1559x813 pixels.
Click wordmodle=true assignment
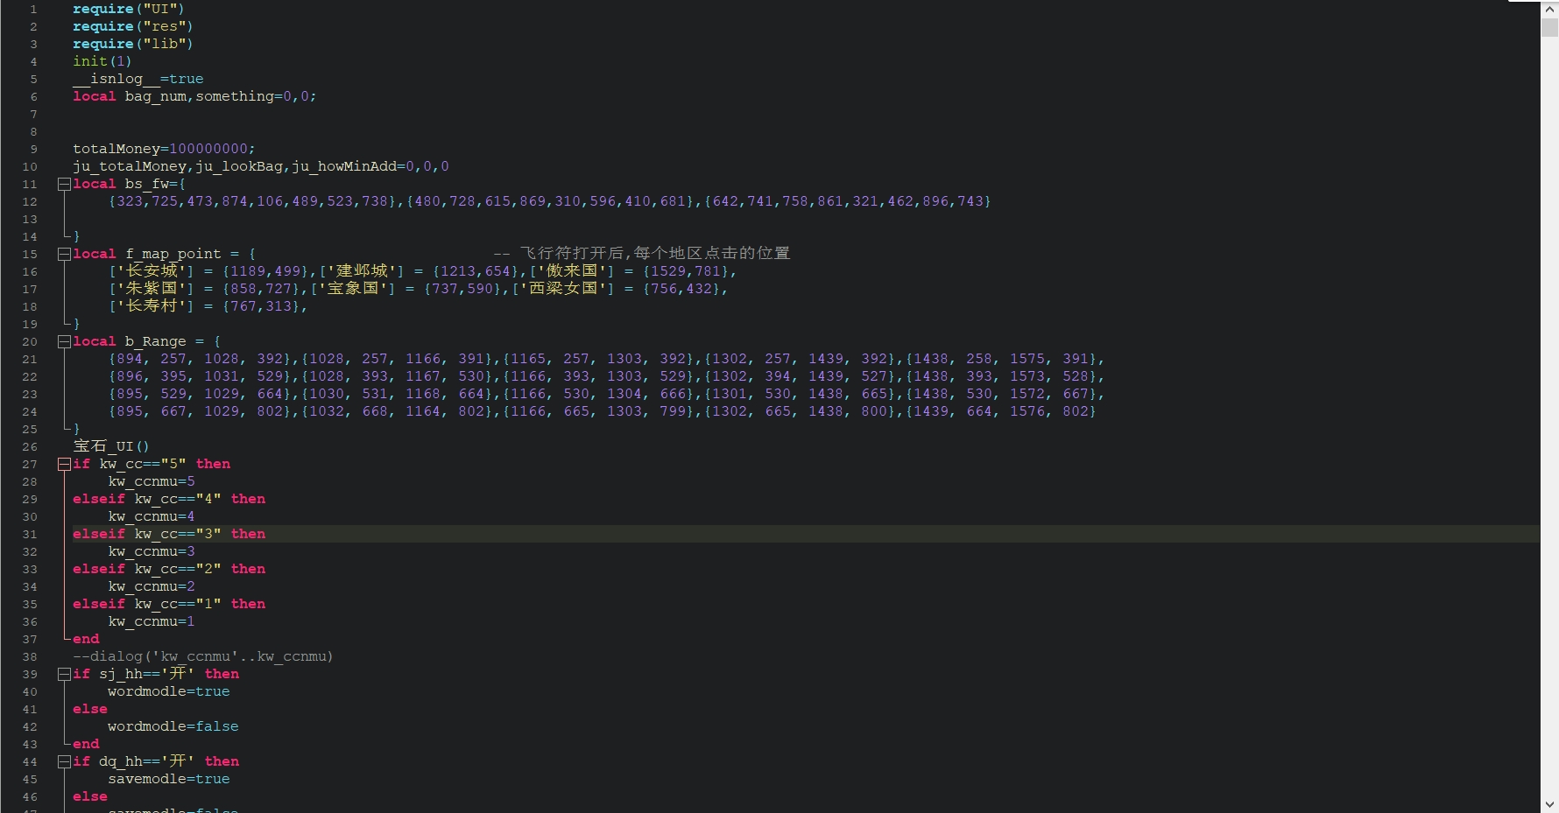pos(169,691)
